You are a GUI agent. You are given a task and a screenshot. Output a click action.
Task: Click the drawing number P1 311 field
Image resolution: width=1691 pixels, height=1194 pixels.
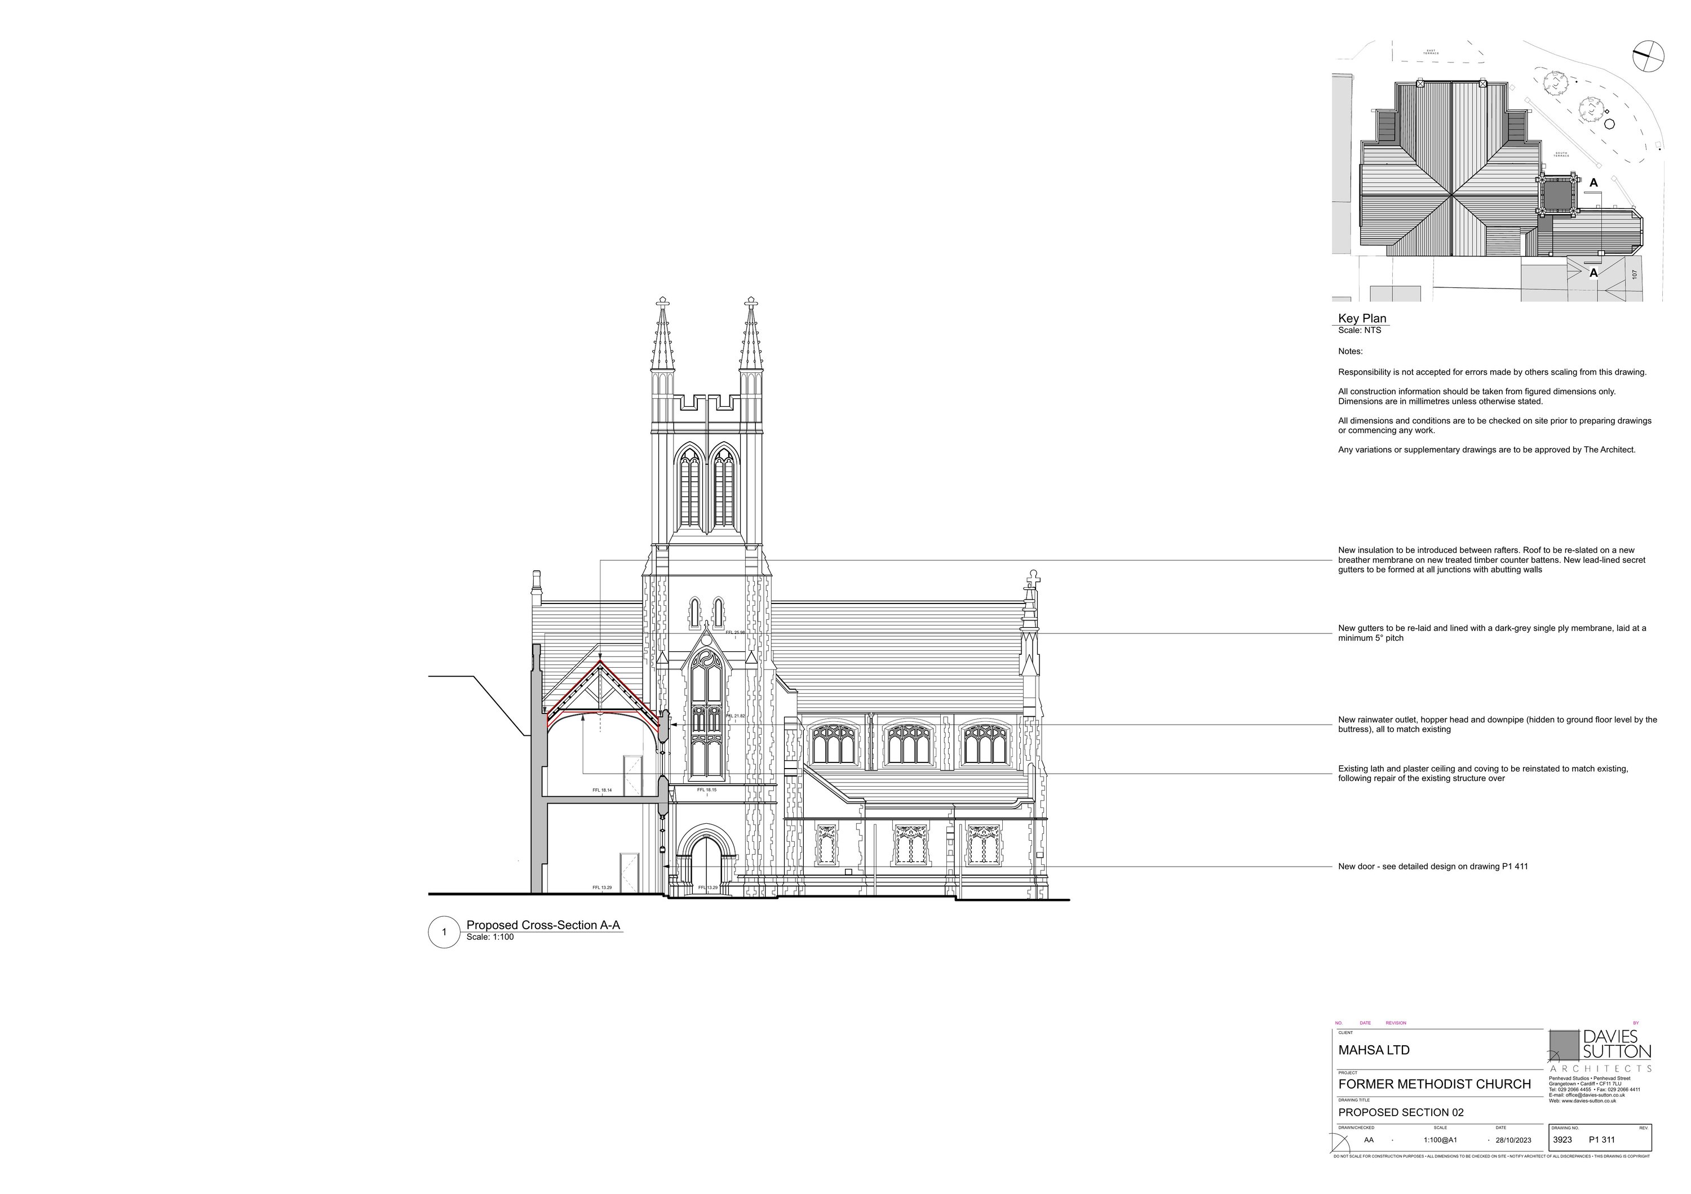pyautogui.click(x=1601, y=1139)
